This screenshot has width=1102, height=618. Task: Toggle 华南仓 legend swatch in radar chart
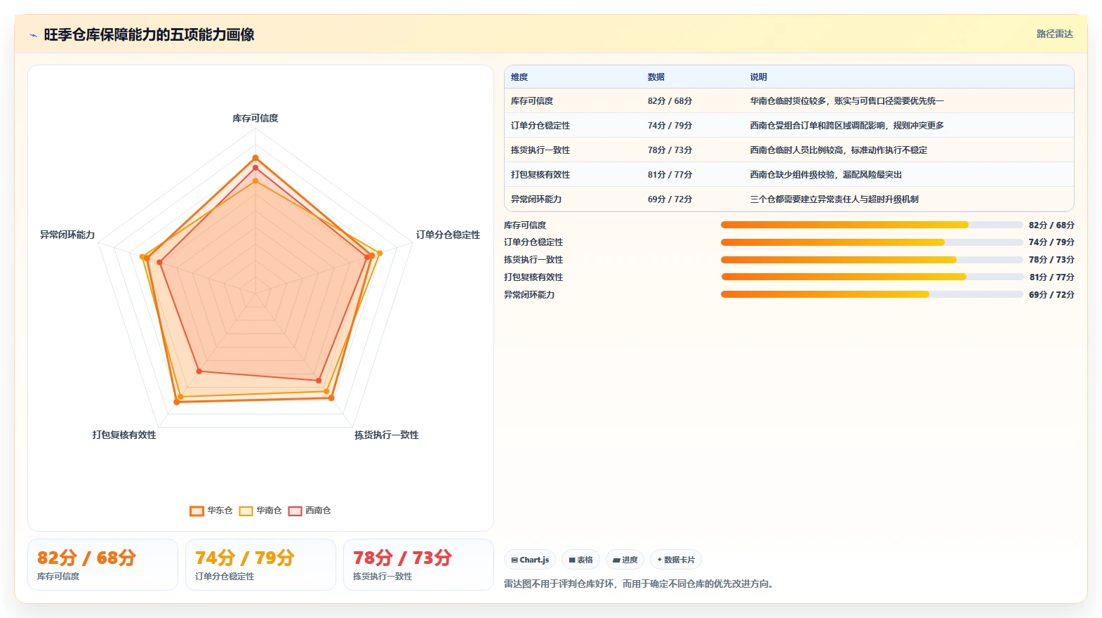246,511
